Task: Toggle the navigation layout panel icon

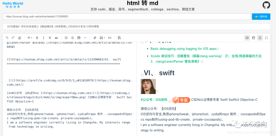Action: point(254,38)
